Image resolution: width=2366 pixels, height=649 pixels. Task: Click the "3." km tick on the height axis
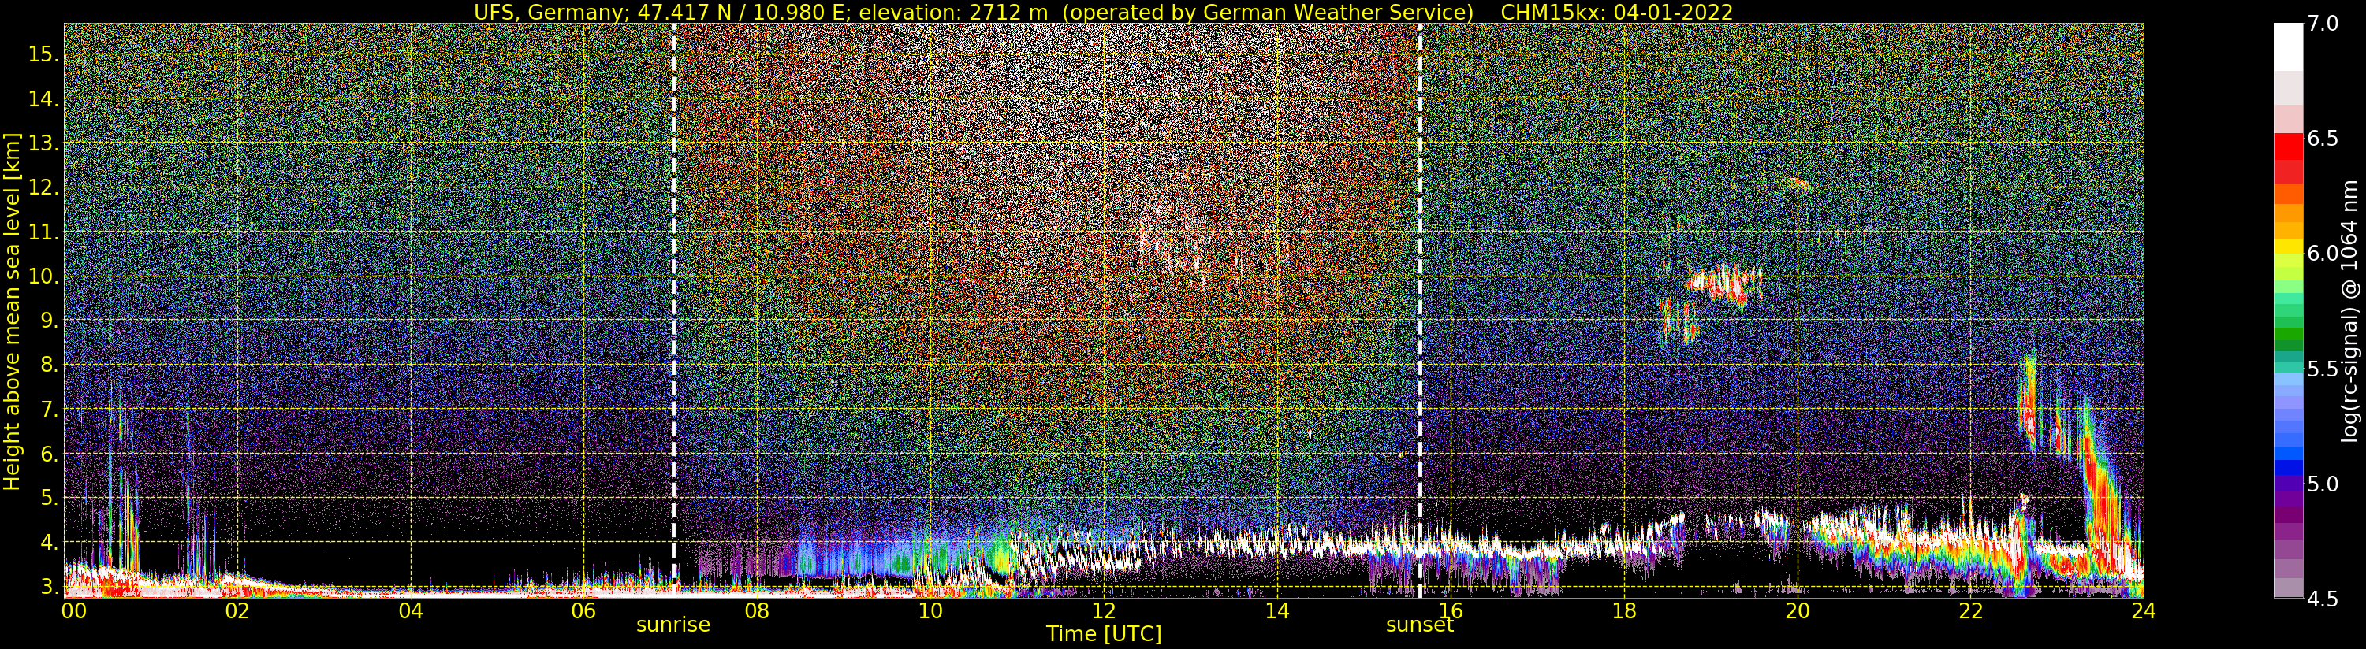[50, 587]
